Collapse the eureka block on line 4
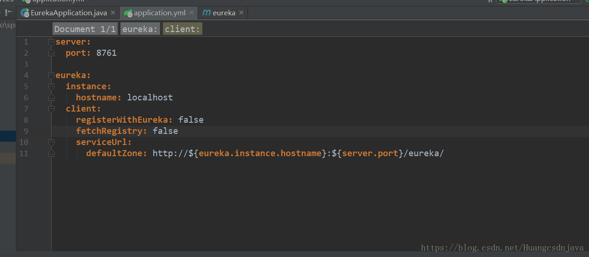The width and height of the screenshot is (589, 257). (51, 75)
